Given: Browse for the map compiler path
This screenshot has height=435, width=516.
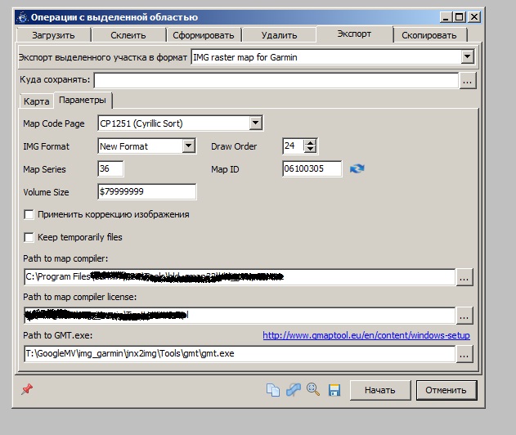Looking at the screenshot, I should coord(464,278).
